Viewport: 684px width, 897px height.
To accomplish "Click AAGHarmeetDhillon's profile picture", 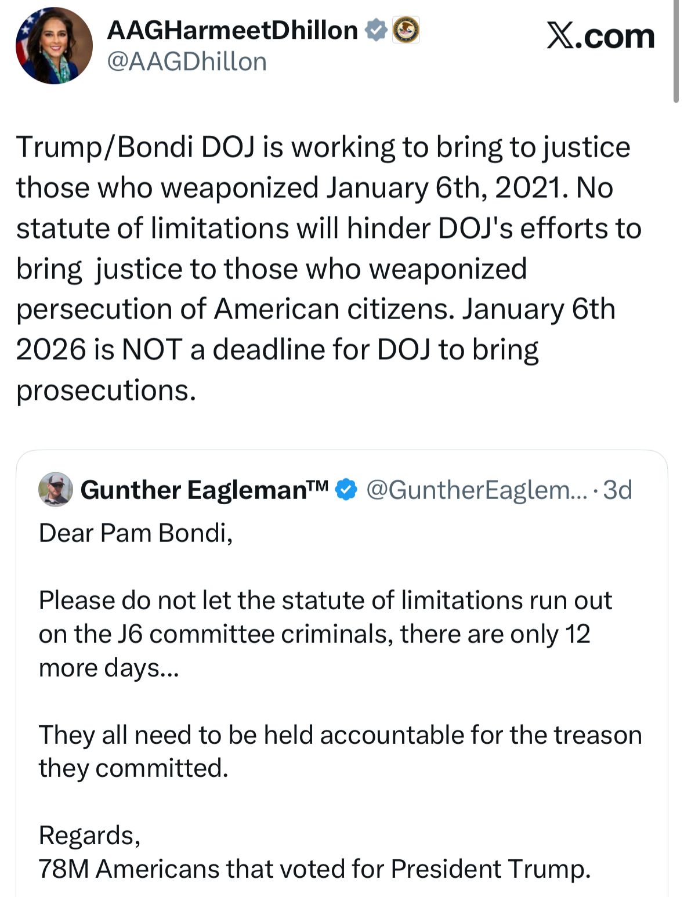I will [x=54, y=46].
